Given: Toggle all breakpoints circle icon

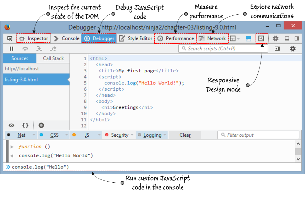Looking at the screenshot, I should pyautogui.click(x=41, y=125).
